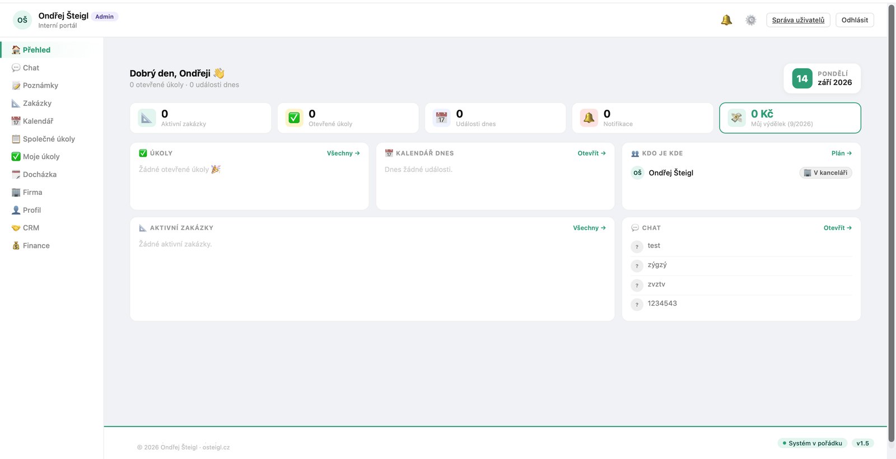Click Všechny link in Aktivní zakázky panel
The width and height of the screenshot is (896, 459).
tap(590, 228)
